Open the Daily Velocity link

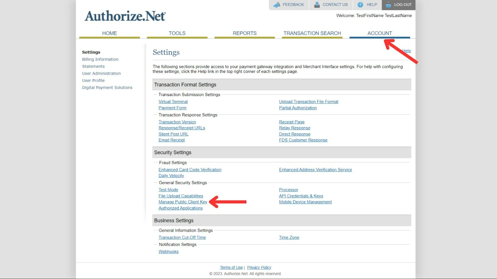pos(171,176)
